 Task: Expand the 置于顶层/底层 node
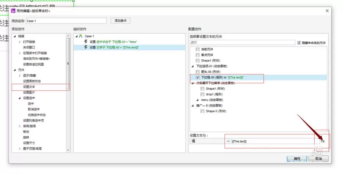[x=19, y=148]
